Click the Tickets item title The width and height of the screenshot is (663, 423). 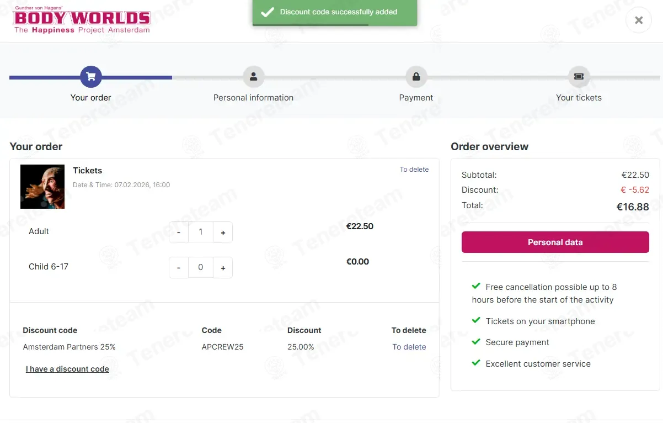click(88, 171)
